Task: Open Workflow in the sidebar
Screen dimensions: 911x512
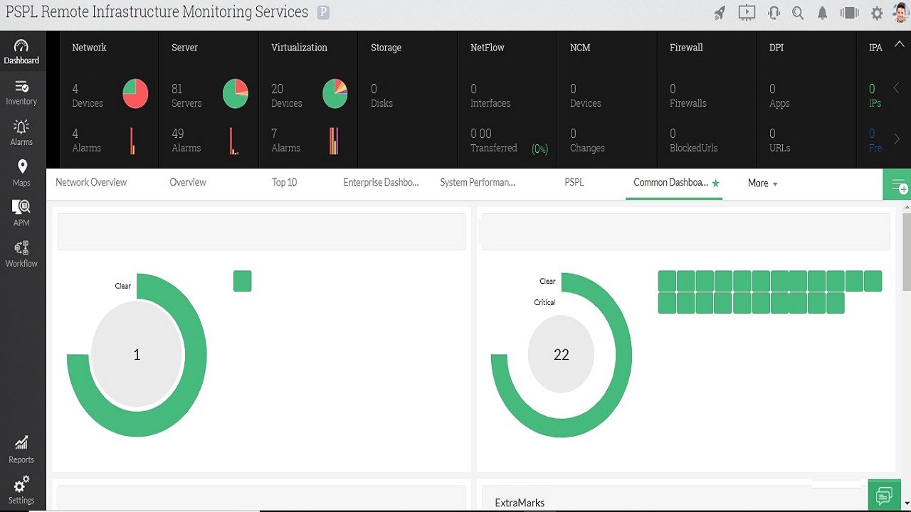Action: click(21, 254)
